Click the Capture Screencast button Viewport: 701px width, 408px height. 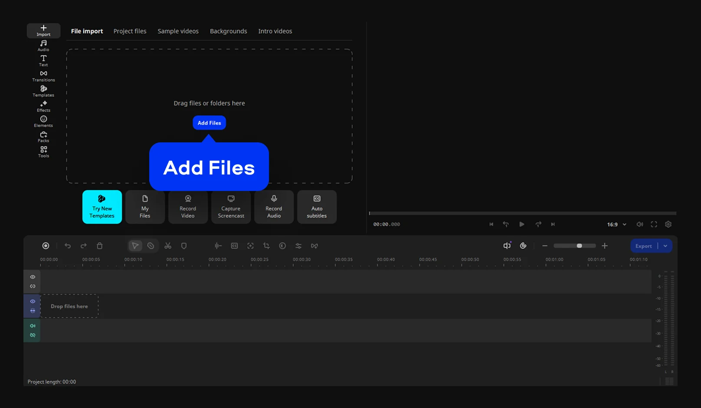point(231,207)
